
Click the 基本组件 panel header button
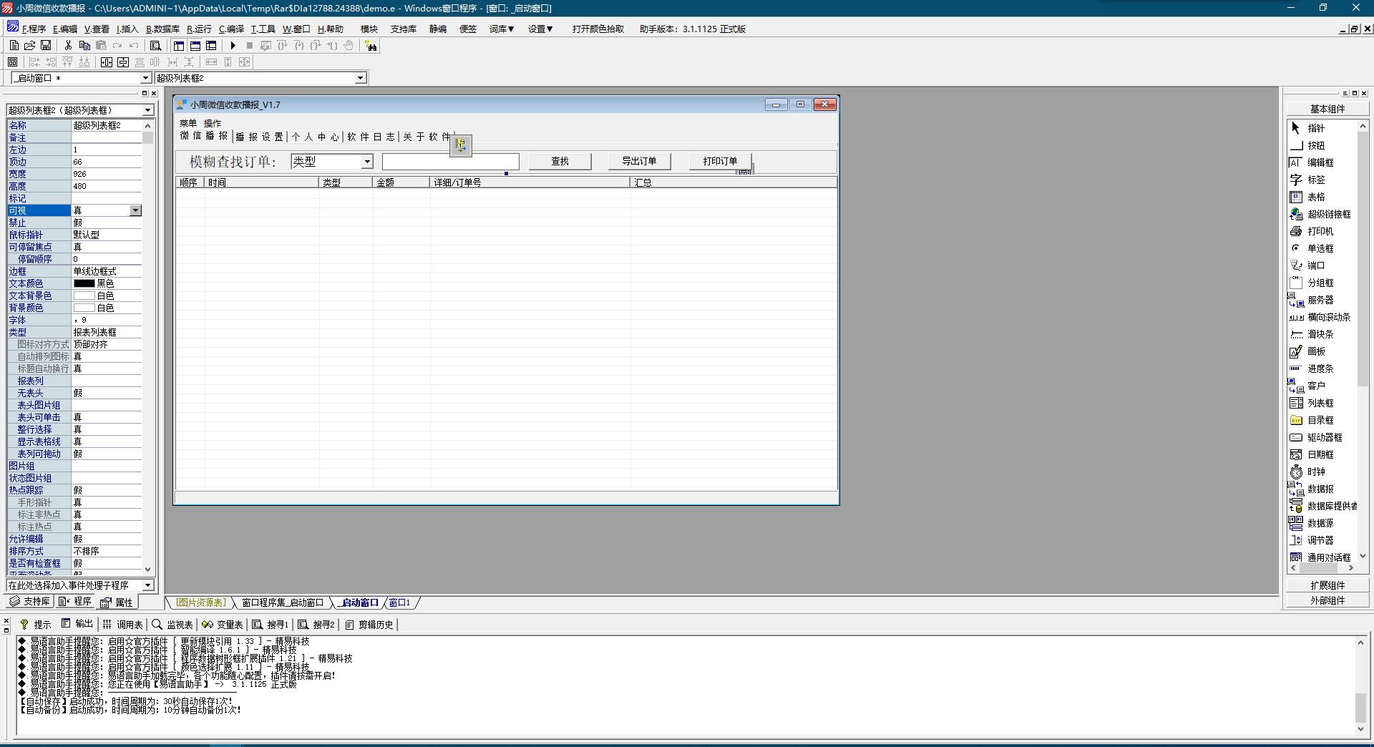(1327, 109)
